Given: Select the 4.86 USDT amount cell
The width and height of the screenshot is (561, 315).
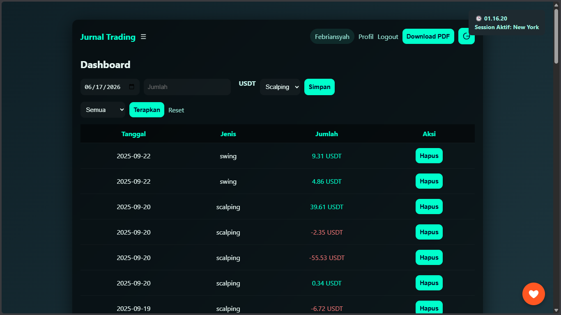Looking at the screenshot, I should point(326,181).
